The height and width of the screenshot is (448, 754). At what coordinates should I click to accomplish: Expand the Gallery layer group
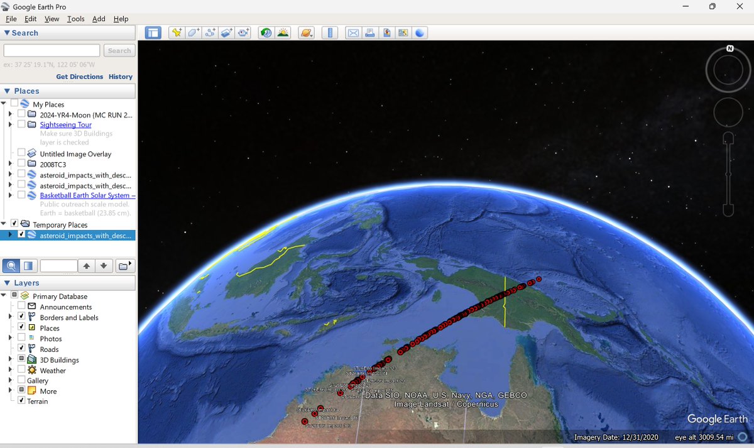pyautogui.click(x=10, y=380)
